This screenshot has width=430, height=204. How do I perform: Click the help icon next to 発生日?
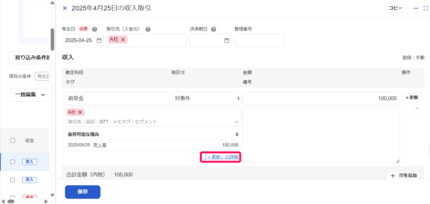pos(94,29)
